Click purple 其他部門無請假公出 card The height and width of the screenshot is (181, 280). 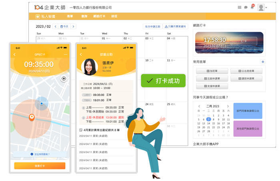tap(248, 129)
